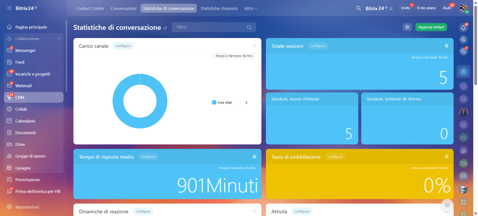
Task: Click the Aggiungi widget button
Action: coord(431,27)
